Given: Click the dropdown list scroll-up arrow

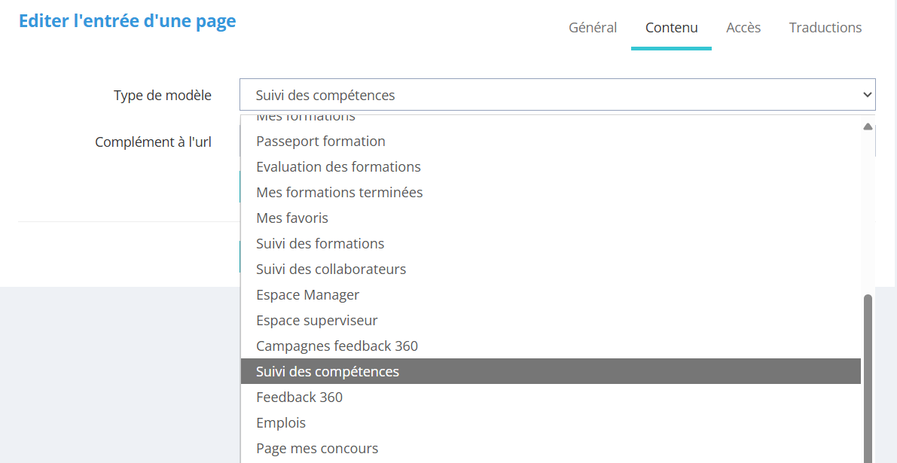Looking at the screenshot, I should pyautogui.click(x=868, y=126).
